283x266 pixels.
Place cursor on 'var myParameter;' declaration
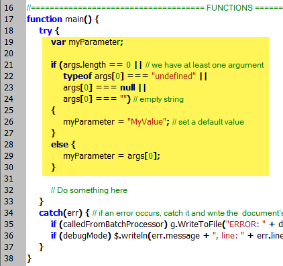click(x=87, y=42)
